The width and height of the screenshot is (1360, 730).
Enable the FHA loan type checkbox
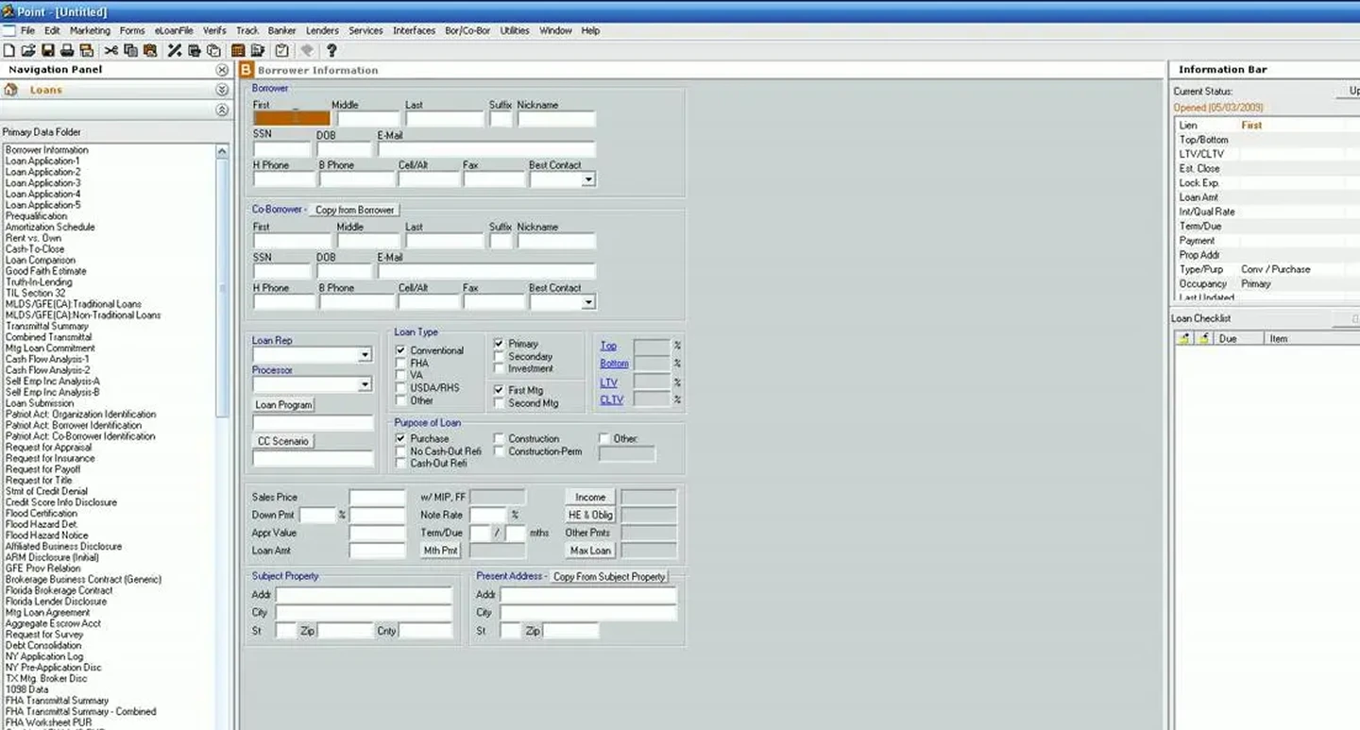pyautogui.click(x=400, y=362)
